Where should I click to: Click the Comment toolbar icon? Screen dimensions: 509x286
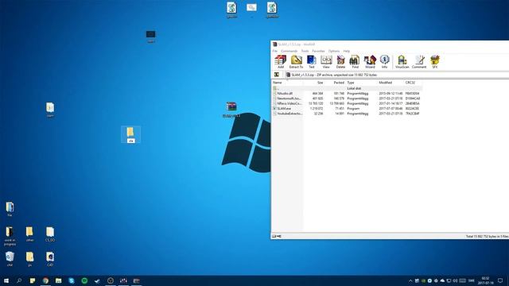419,62
